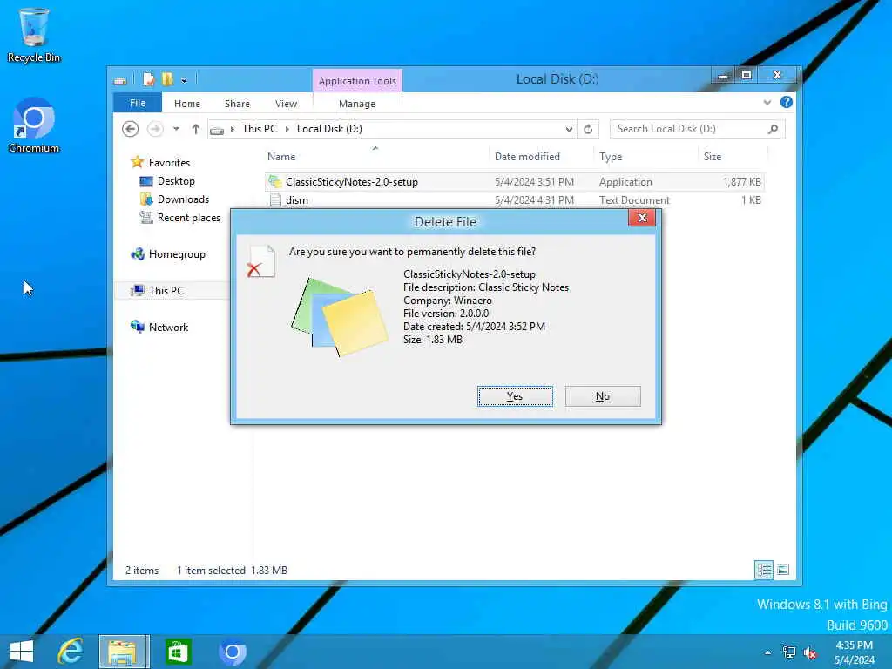Expand the breadcrumb arrow after This PC
This screenshot has height=669, width=892.
287,129
